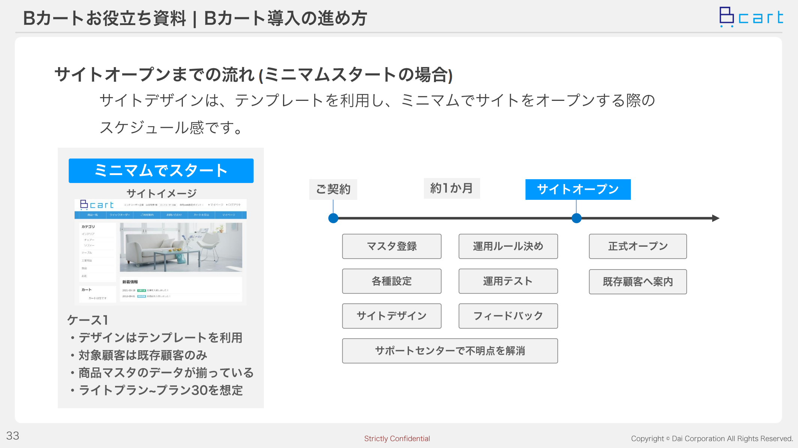
Task: Click the サイトデザイン box
Action: tap(392, 316)
